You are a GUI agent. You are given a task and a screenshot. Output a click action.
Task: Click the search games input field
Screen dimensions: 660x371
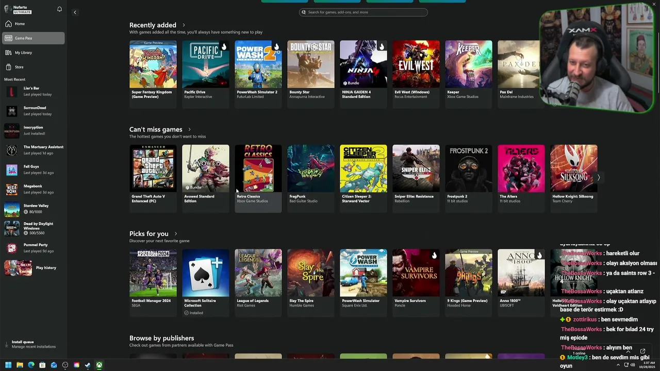tap(364, 12)
